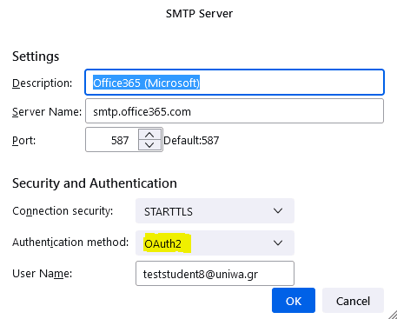Confirm settings with the OK button
This screenshot has width=397, height=319.
pos(294,301)
